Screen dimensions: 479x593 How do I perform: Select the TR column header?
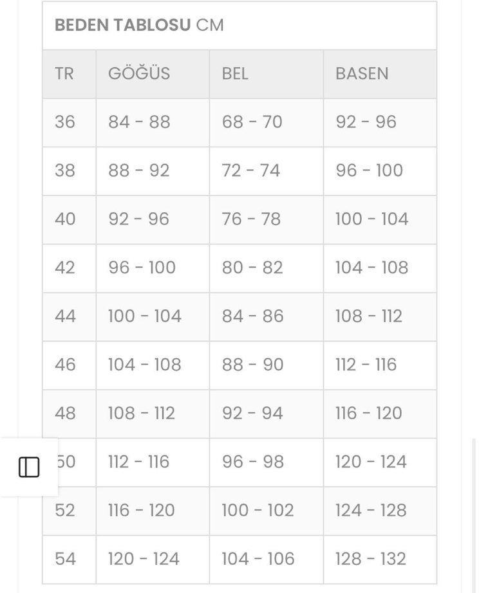pyautogui.click(x=66, y=73)
